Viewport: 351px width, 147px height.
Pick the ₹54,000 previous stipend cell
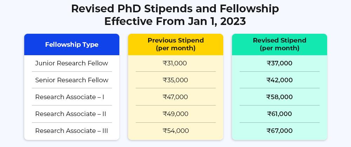pos(175,131)
